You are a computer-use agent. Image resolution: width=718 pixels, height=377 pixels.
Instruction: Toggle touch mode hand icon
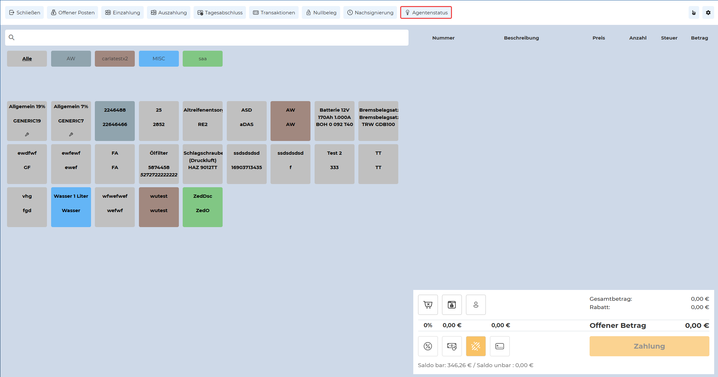[694, 12]
